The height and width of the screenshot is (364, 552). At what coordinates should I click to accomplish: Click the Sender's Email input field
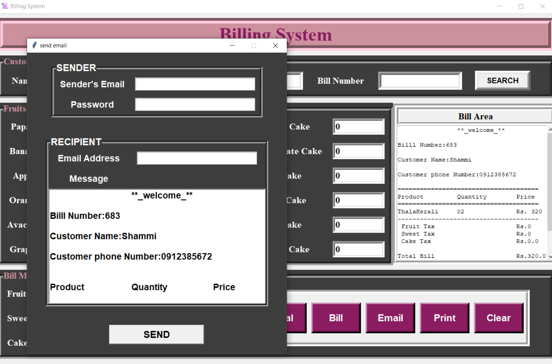pyautogui.click(x=195, y=84)
